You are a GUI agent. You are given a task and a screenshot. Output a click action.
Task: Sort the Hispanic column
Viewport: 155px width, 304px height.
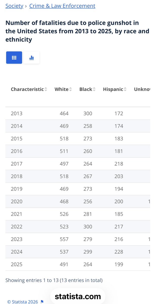click(125, 89)
